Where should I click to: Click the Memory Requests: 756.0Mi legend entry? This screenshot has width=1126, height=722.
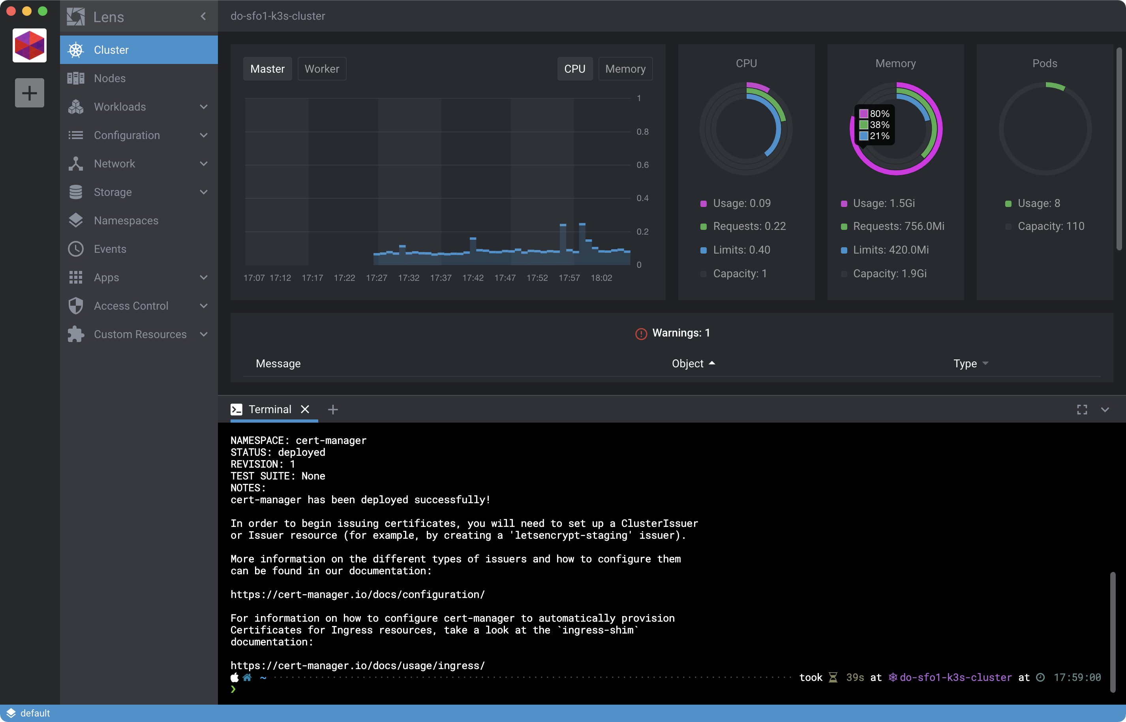[x=892, y=226]
